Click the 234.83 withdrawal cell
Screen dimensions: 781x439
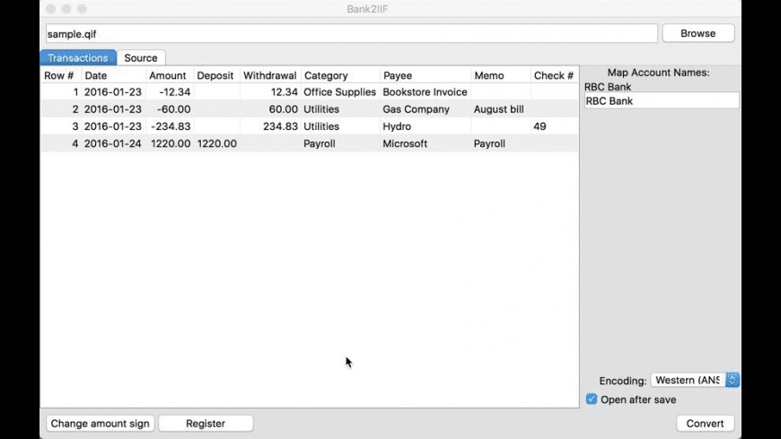tap(270, 126)
